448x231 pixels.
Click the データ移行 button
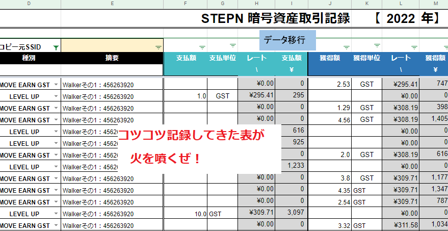click(x=288, y=40)
